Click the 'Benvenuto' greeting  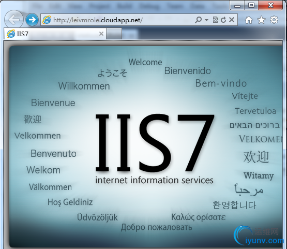(x=53, y=154)
